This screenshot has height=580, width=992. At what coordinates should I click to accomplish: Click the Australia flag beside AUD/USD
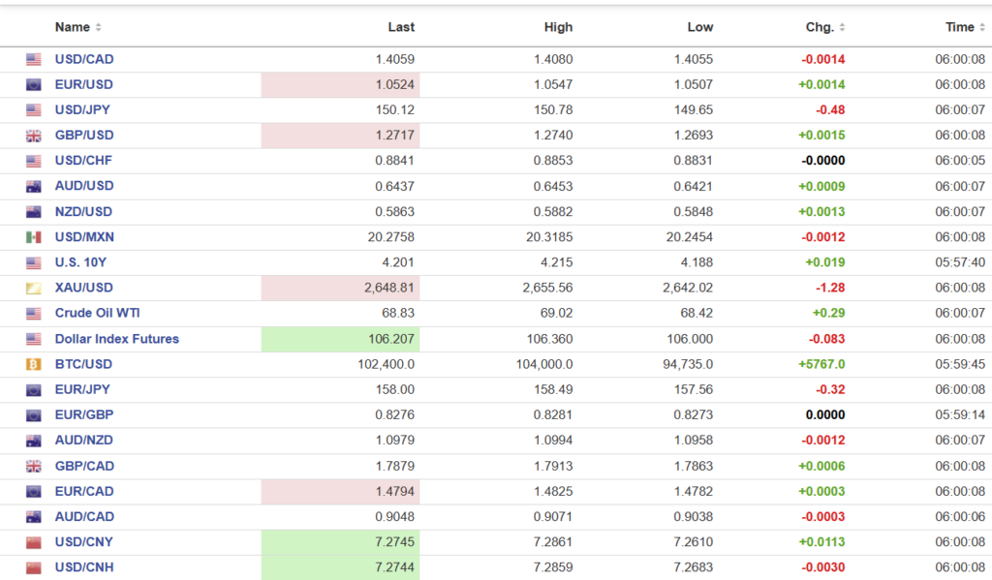(x=34, y=186)
